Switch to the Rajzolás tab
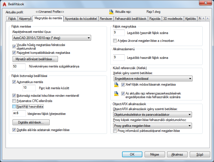The height and width of the screenshot is (162, 214). coord(155,19)
